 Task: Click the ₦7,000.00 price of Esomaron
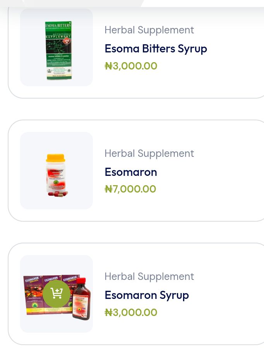click(130, 189)
